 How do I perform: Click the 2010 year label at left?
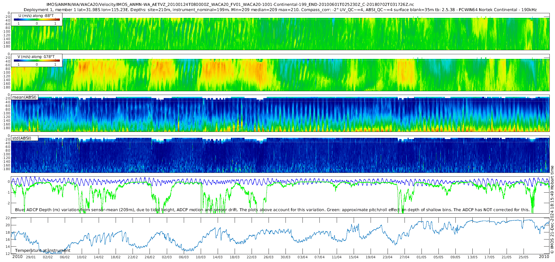coord(17,257)
